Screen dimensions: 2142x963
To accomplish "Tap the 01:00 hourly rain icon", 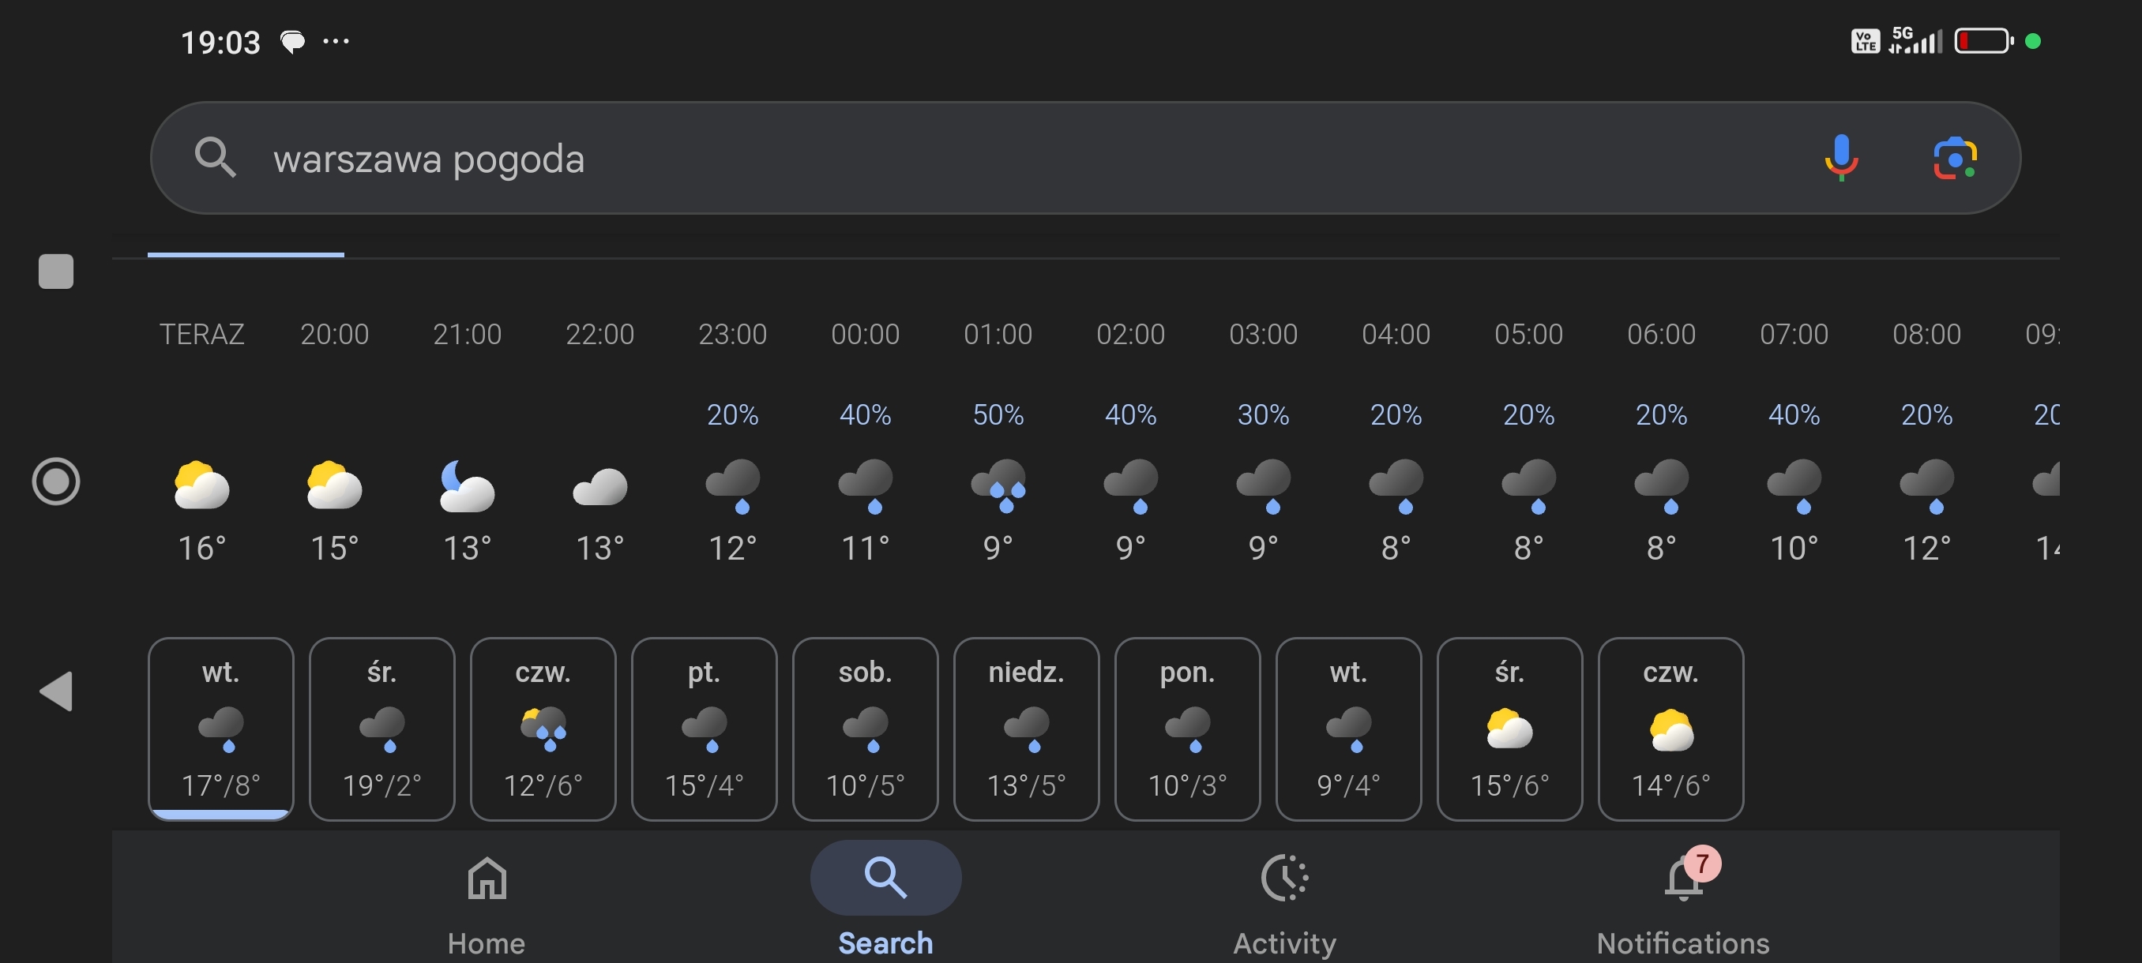I will (x=998, y=485).
